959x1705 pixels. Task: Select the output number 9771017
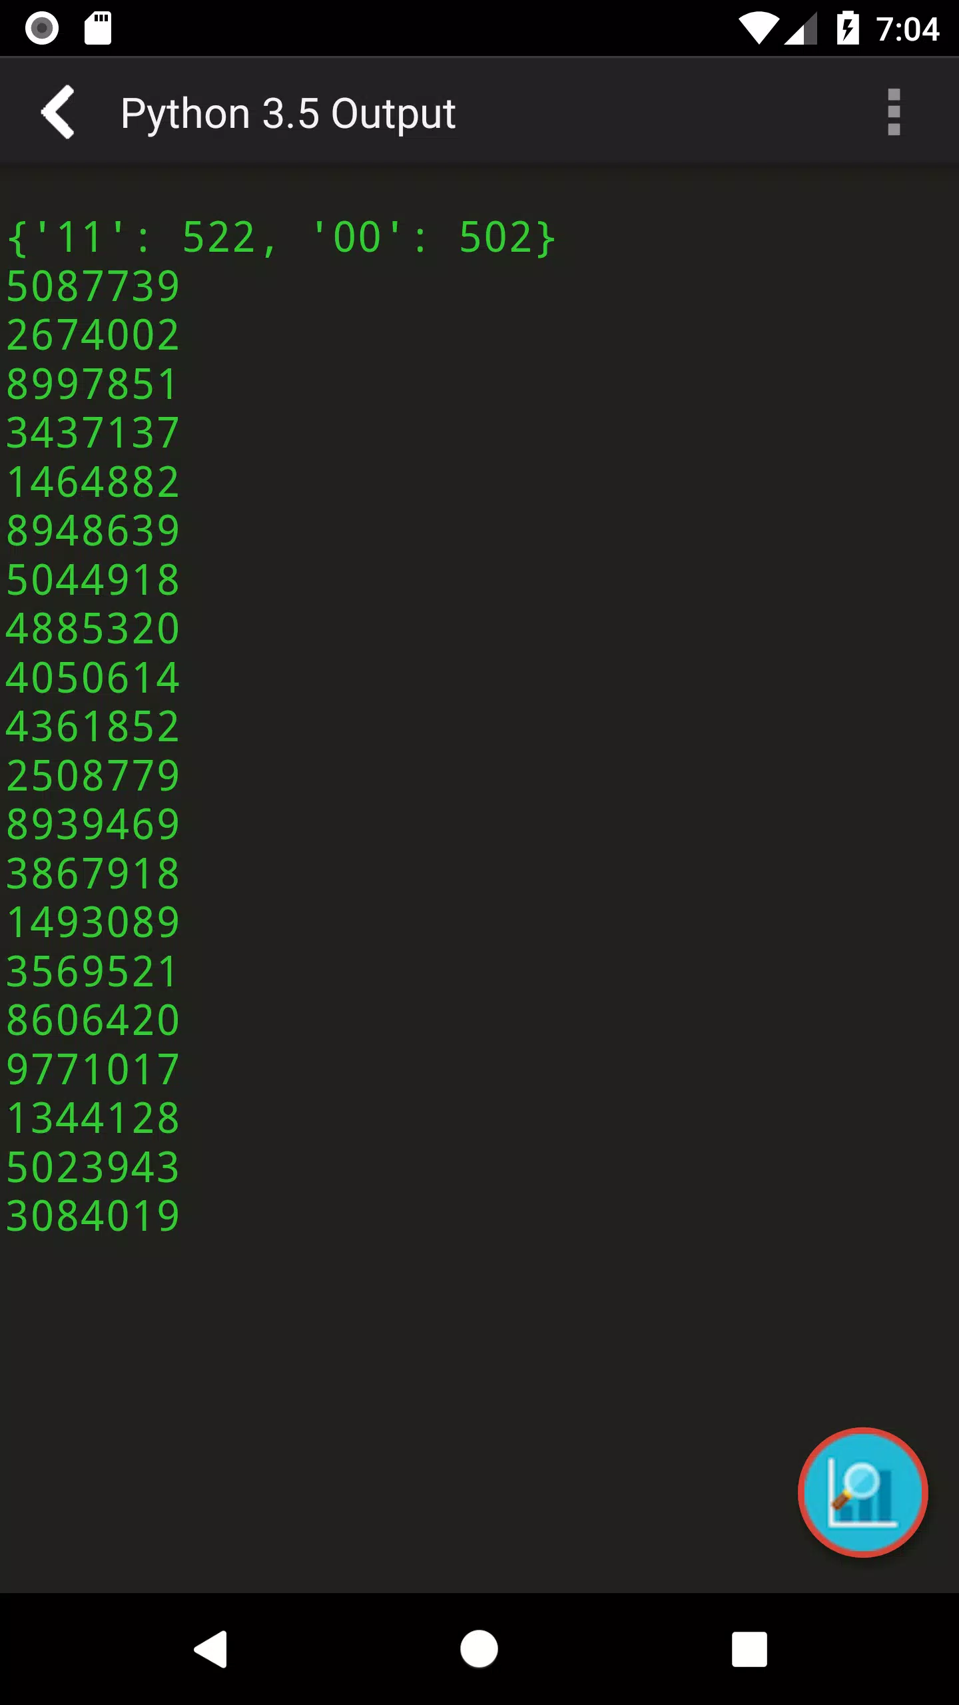(x=93, y=1069)
